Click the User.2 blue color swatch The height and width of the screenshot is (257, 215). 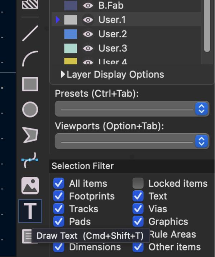coord(71,34)
